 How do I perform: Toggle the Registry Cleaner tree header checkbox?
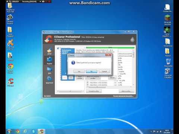coord(58,48)
